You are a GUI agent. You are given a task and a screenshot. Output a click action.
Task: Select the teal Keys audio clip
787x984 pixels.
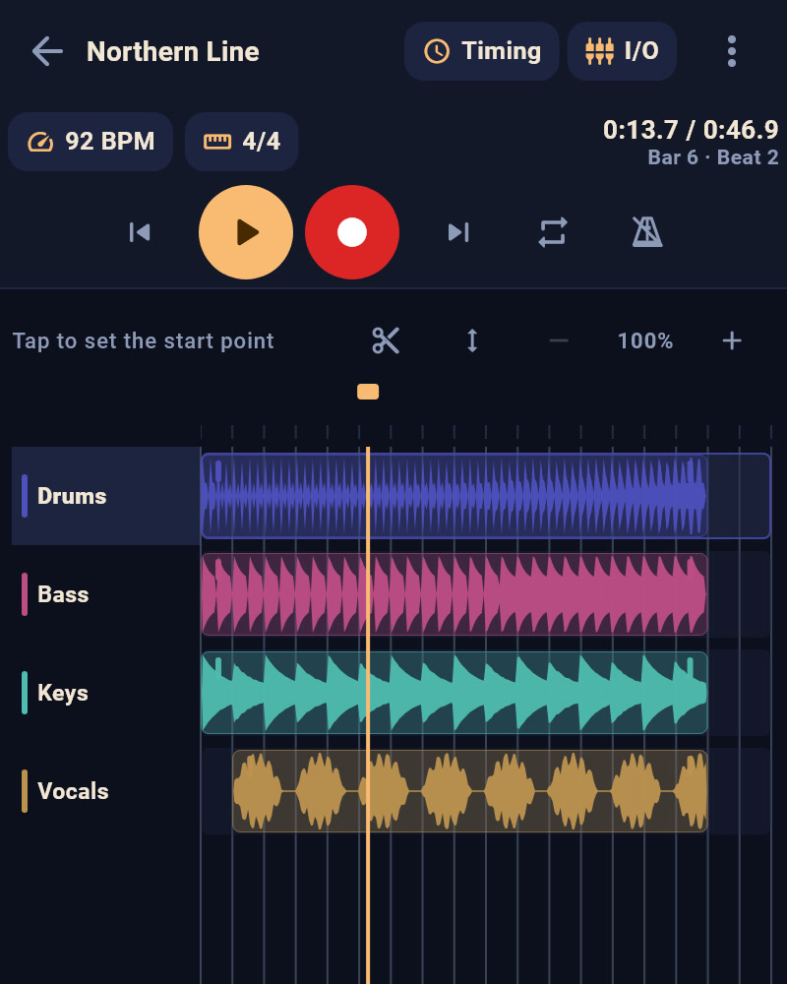(x=454, y=693)
